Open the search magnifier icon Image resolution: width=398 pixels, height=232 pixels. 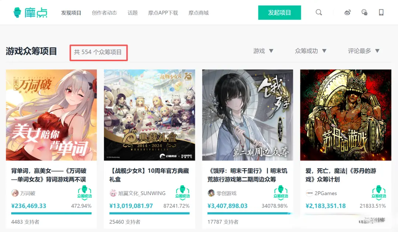click(319, 13)
